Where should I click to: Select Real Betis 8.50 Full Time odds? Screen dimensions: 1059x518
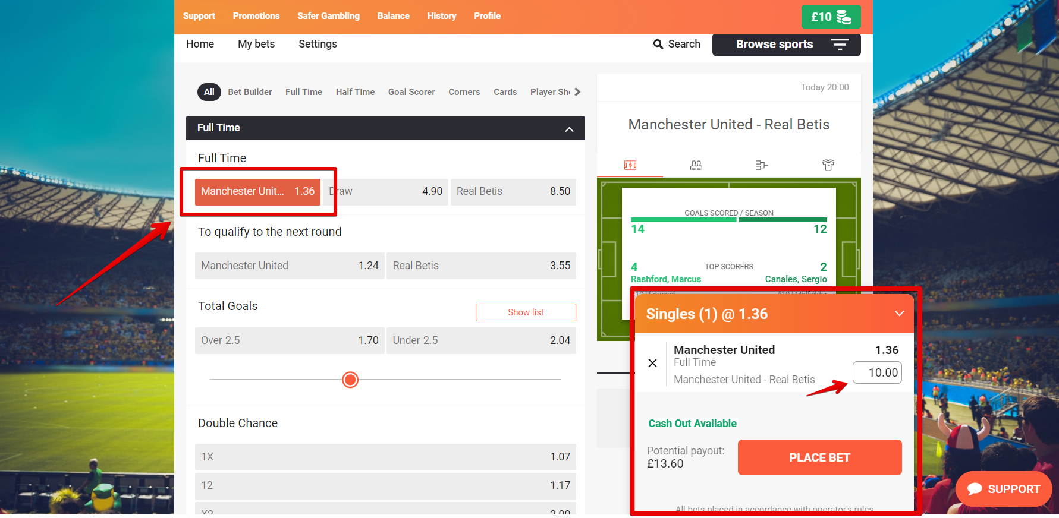513,192
